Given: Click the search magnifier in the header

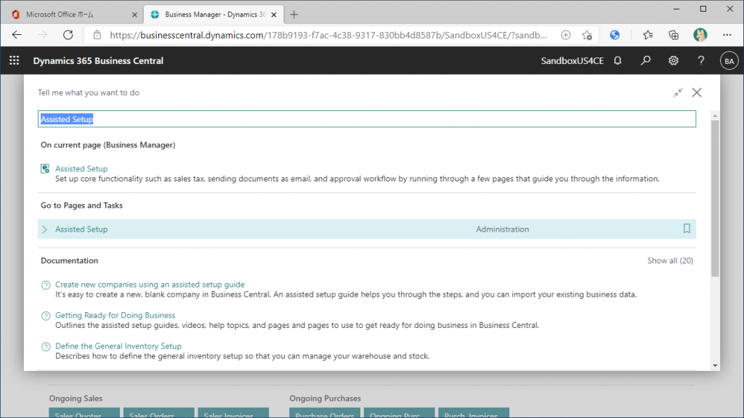Looking at the screenshot, I should 645,61.
